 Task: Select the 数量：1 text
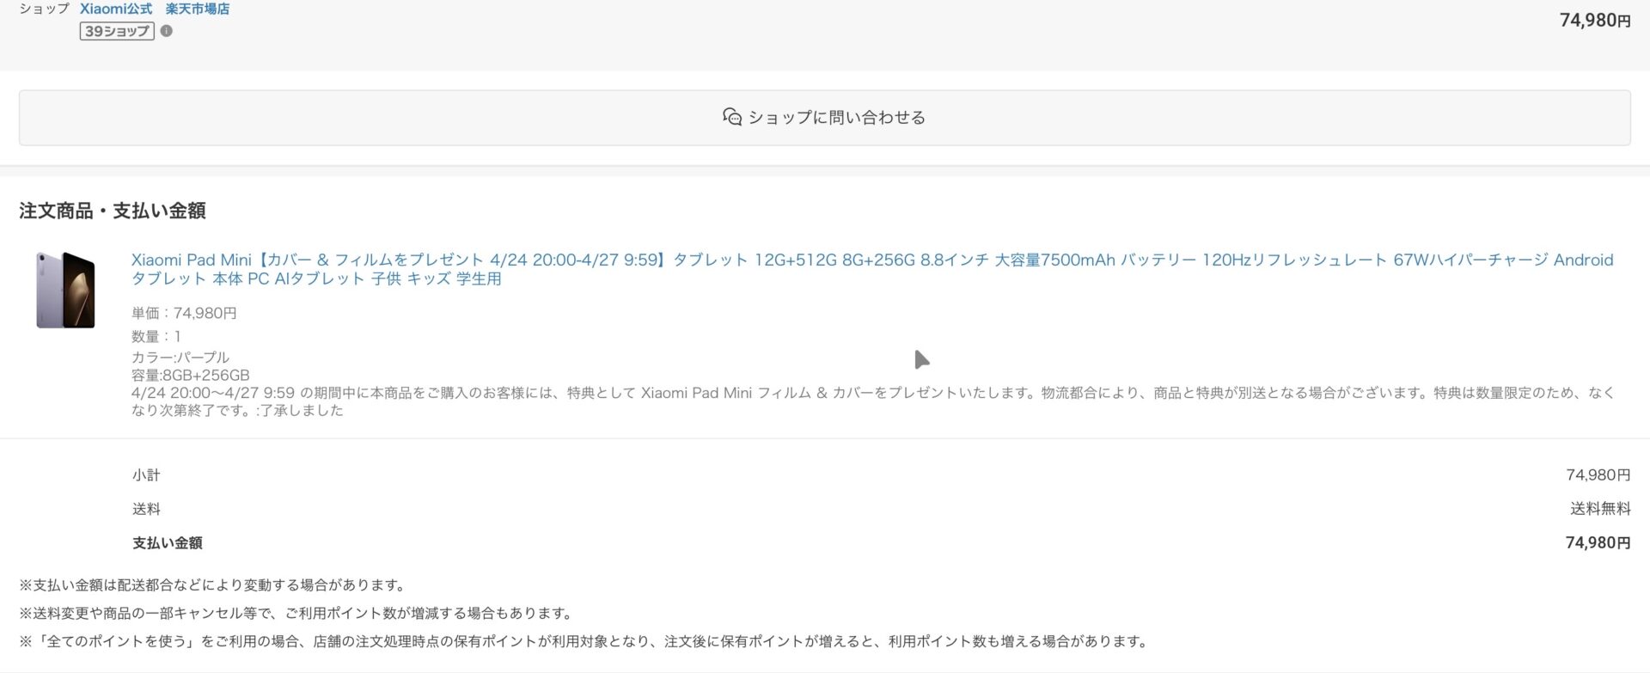point(156,336)
